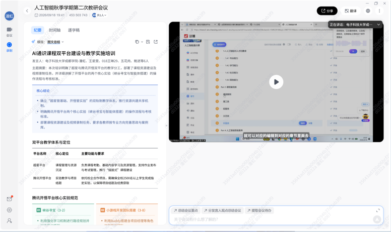Image resolution: width=391 pixels, height=232 pixels.
Task: Open the 会议 section in sidebar
Action: click(x=9, y=32)
